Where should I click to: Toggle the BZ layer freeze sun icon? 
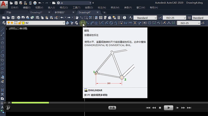[12, 23]
